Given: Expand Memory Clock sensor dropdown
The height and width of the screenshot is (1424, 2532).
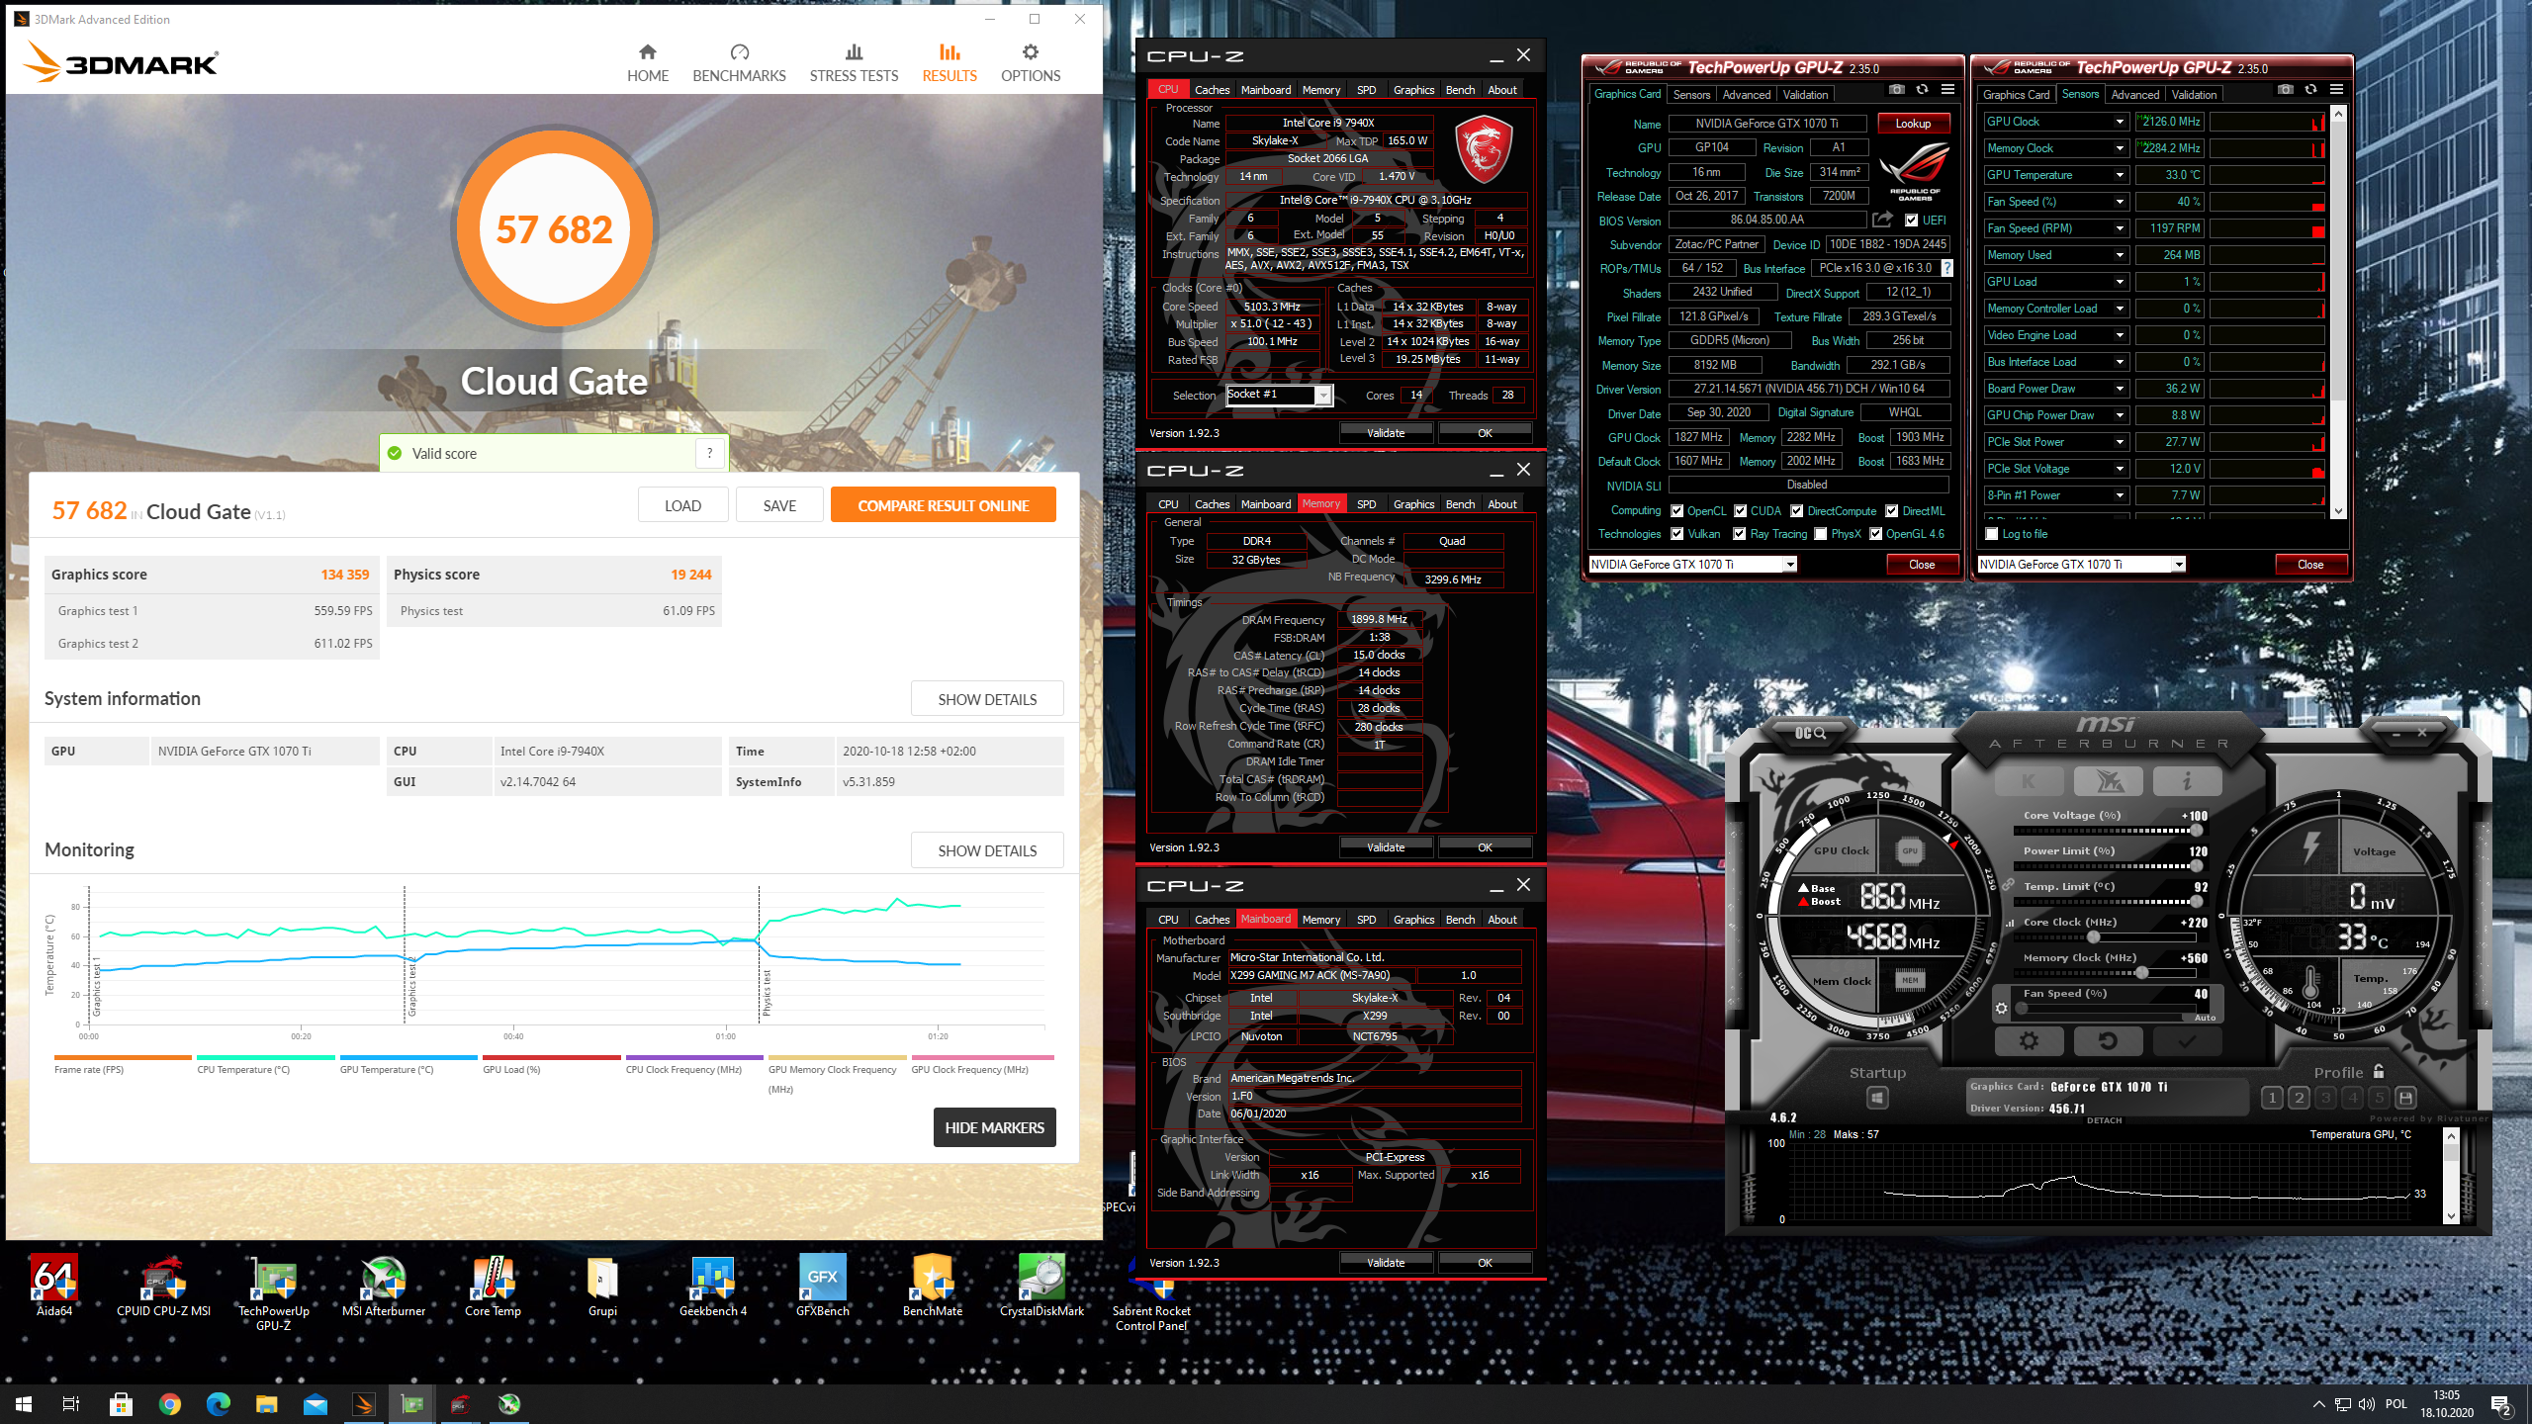Looking at the screenshot, I should (2119, 148).
